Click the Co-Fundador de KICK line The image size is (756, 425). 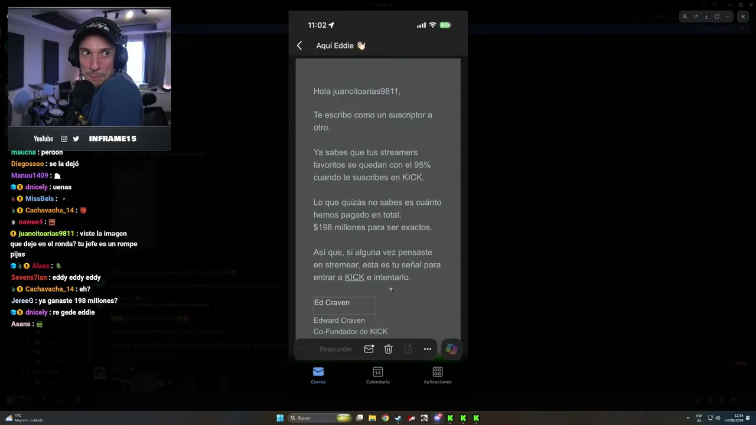[350, 332]
